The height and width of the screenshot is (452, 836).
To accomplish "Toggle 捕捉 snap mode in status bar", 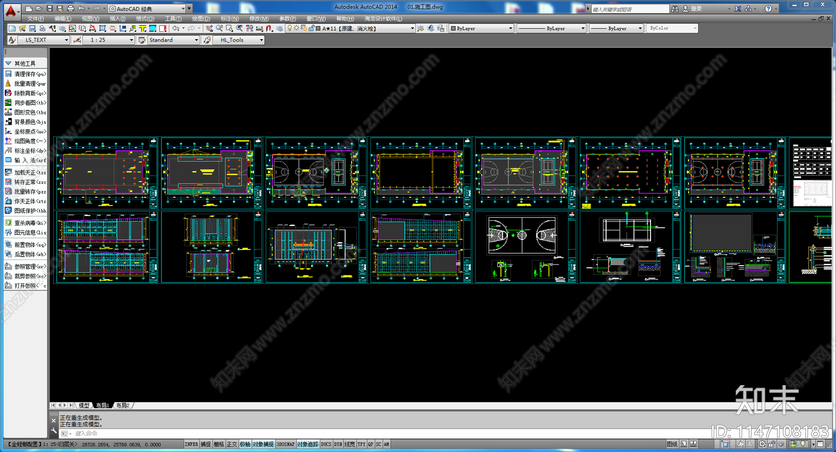I will coord(206,444).
